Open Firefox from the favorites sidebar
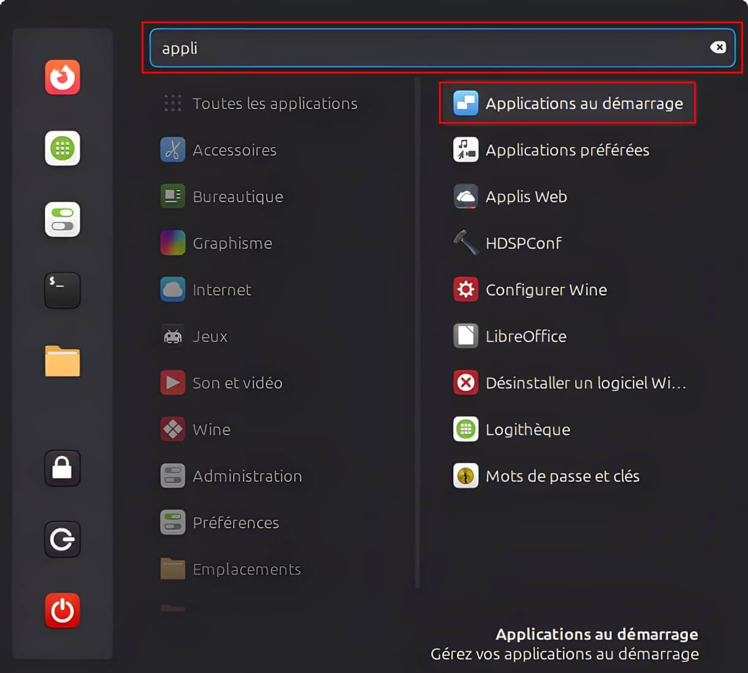This screenshot has width=748, height=673. tap(63, 77)
